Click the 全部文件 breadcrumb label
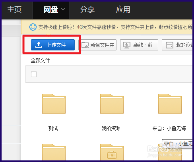This screenshot has width=194, height=162. tap(40, 60)
